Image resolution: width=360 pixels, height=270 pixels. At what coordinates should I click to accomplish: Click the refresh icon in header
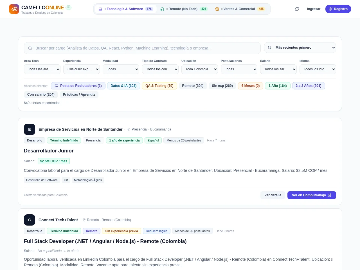point(297,9)
